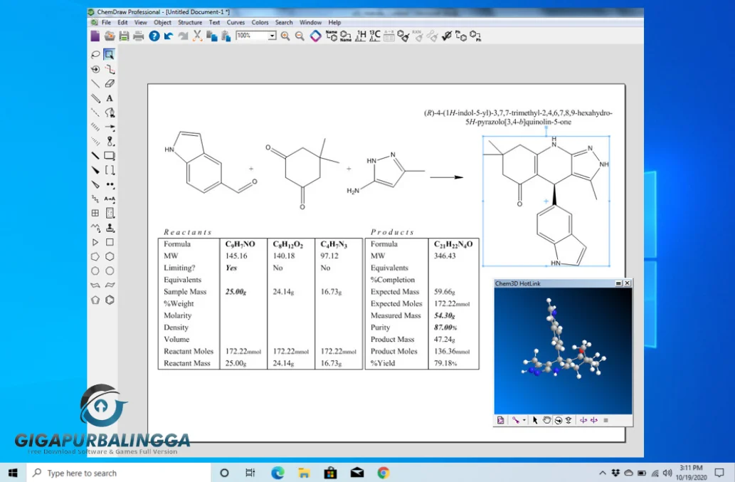
Task: Open the Window menu
Action: [310, 22]
